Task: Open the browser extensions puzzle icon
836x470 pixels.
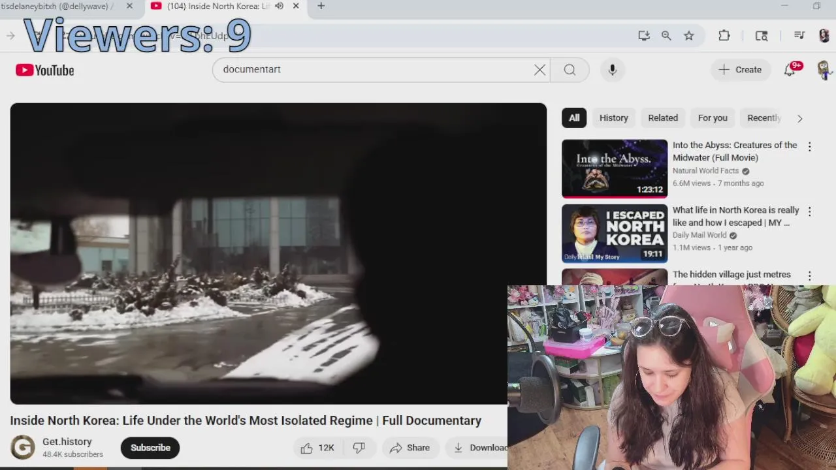Action: 724,36
